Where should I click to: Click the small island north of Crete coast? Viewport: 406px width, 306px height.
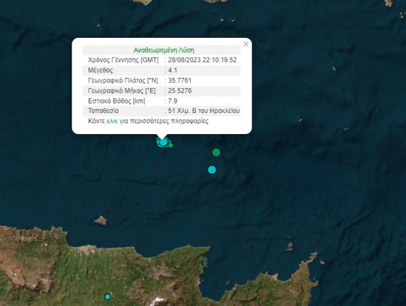click(x=101, y=220)
